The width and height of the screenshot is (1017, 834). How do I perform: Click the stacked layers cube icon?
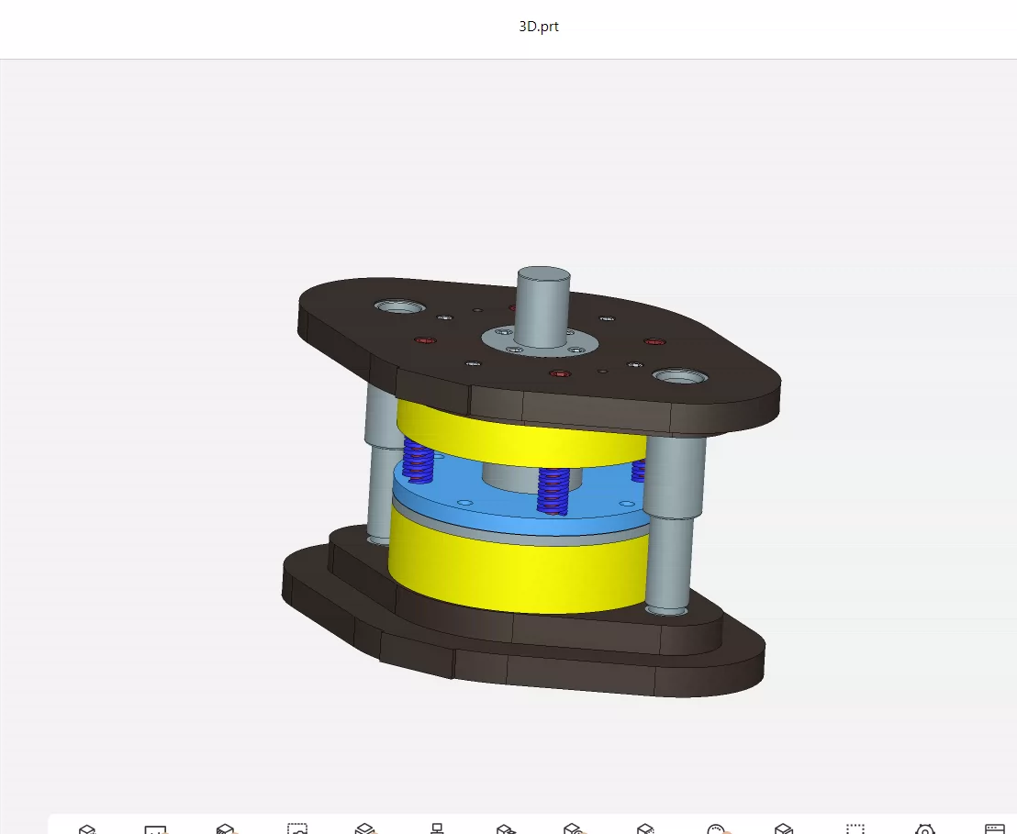pyautogui.click(x=365, y=828)
